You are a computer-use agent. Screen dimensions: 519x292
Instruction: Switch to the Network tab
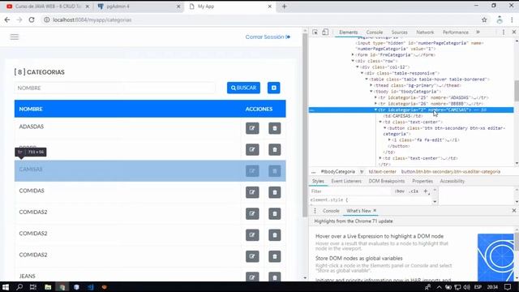click(x=425, y=32)
